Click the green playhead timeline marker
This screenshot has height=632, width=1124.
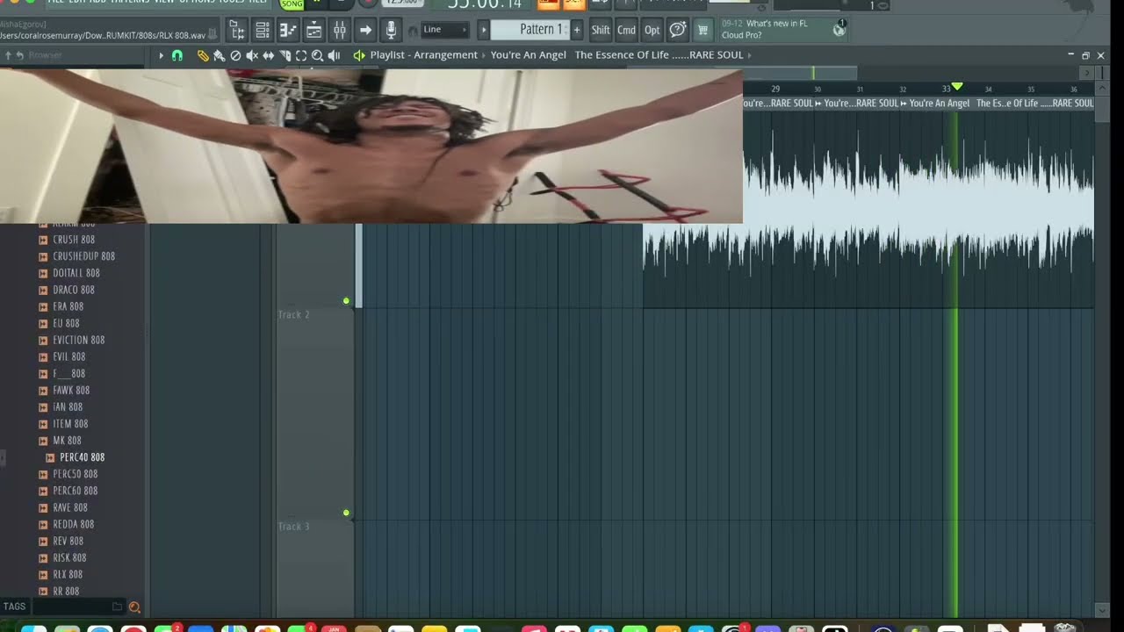click(x=957, y=86)
